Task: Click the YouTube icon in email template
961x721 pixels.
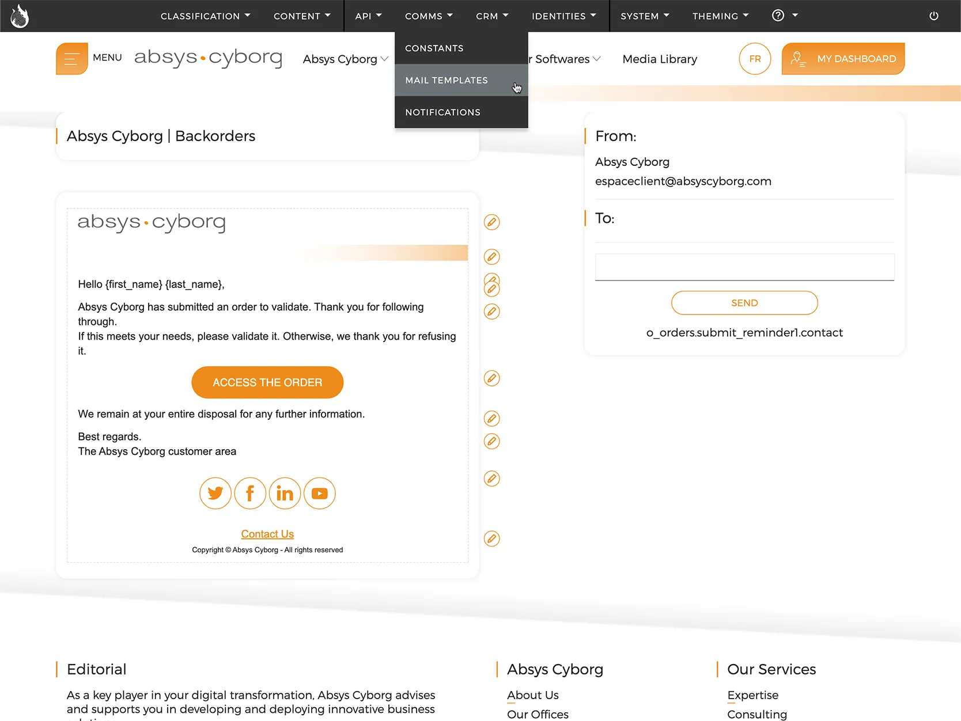Action: click(x=320, y=494)
